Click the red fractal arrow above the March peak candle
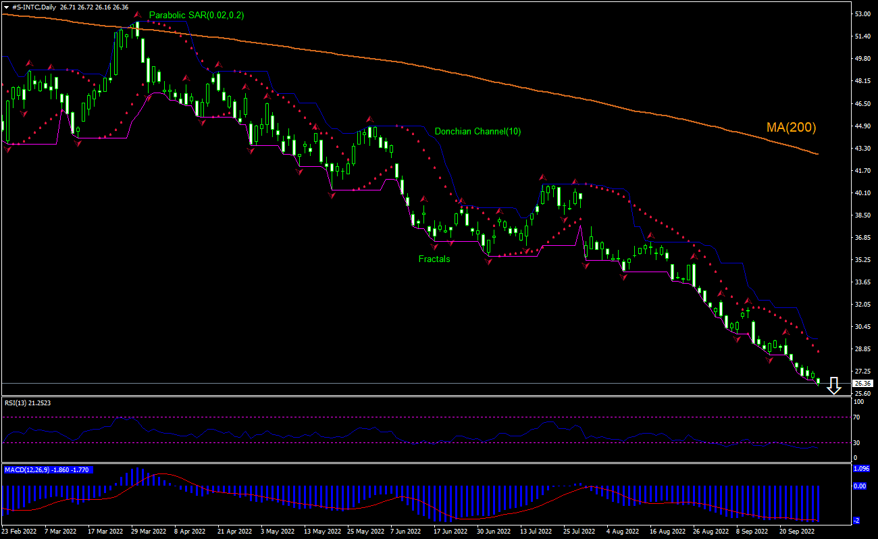This screenshot has height=539, width=878. point(137,14)
